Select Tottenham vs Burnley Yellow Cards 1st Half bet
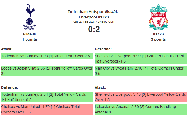188x123 pixels. (x=47, y=97)
